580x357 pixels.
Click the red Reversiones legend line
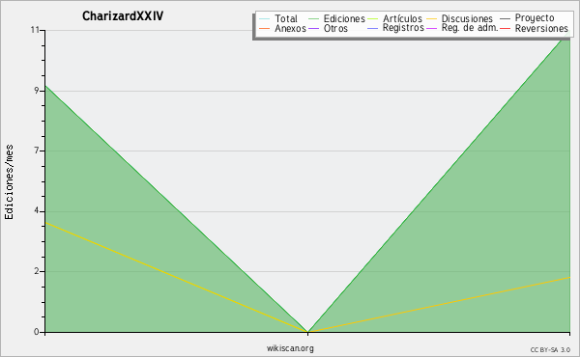tap(505, 28)
